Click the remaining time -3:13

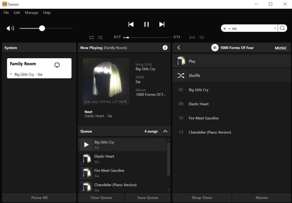click(x=176, y=37)
